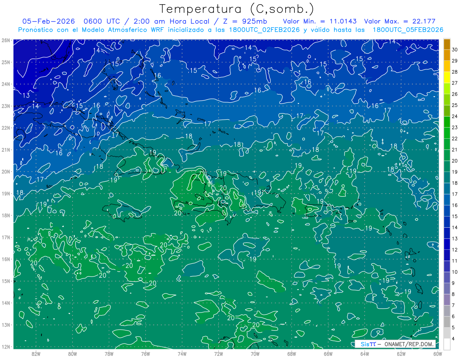
Task: Select the 80W longitude axis label
Action: [72, 354]
